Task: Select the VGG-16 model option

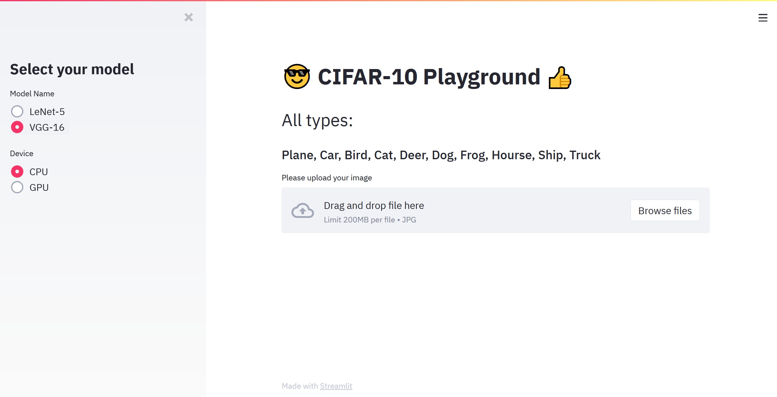Action: click(17, 127)
